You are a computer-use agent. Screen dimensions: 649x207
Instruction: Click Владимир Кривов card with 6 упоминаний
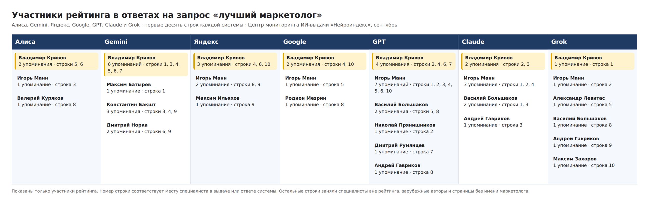[146, 64]
